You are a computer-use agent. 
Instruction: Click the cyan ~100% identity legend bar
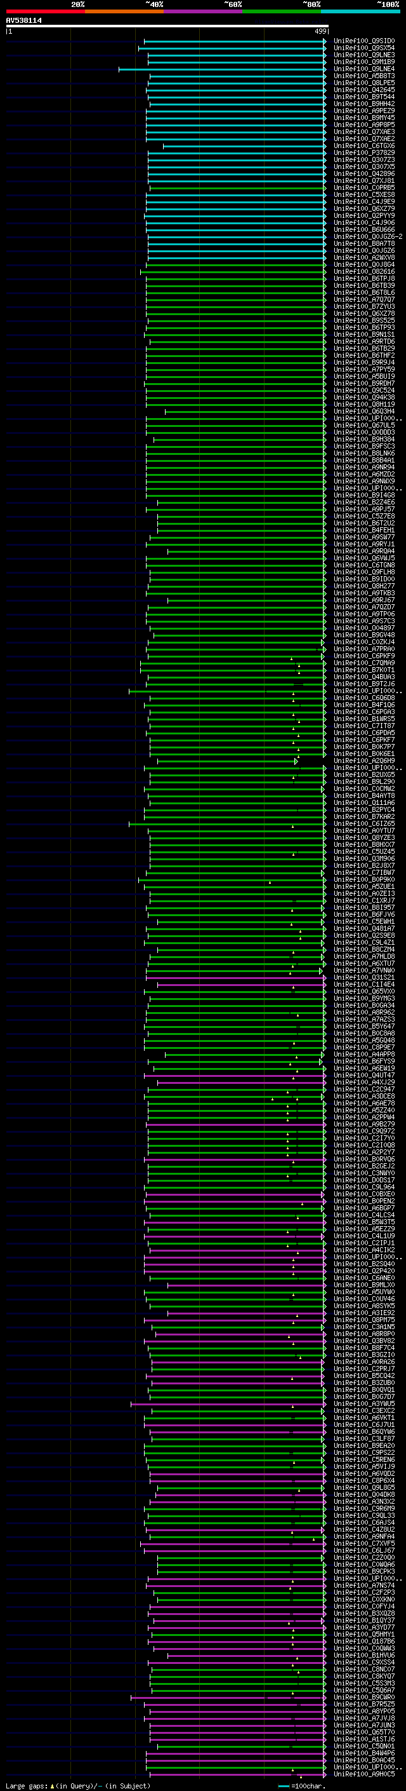coord(361,11)
